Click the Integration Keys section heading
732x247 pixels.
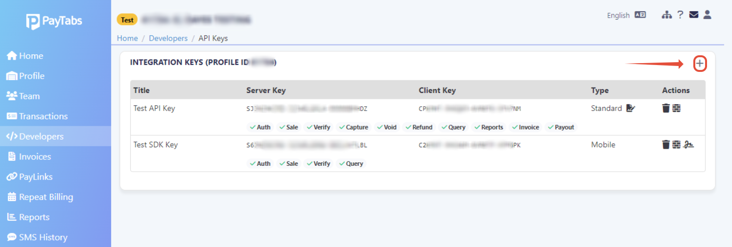[x=203, y=63]
